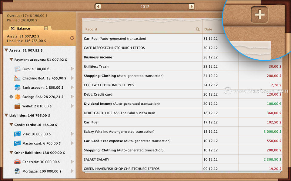Click the Wallet icon

point(18,106)
